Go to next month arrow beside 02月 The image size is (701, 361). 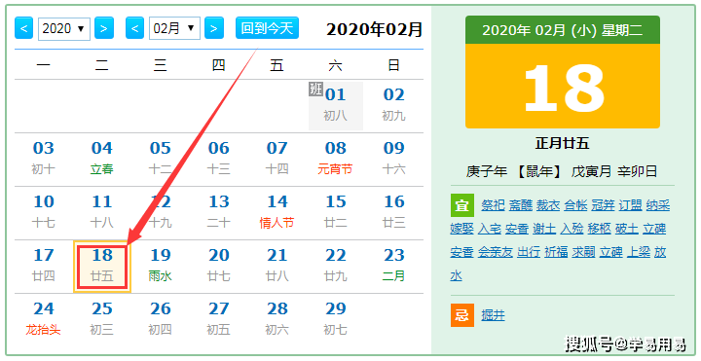[213, 28]
